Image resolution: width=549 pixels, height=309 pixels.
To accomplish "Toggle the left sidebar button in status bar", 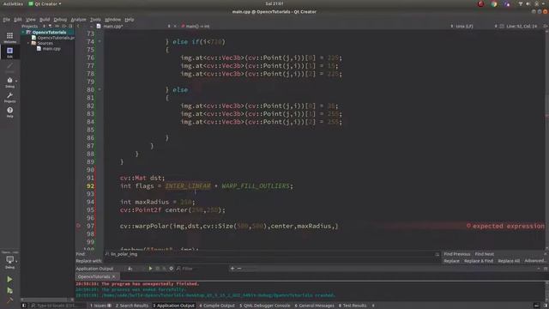I will (24, 306).
